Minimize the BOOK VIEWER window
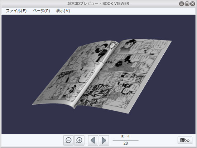 tap(182, 4)
